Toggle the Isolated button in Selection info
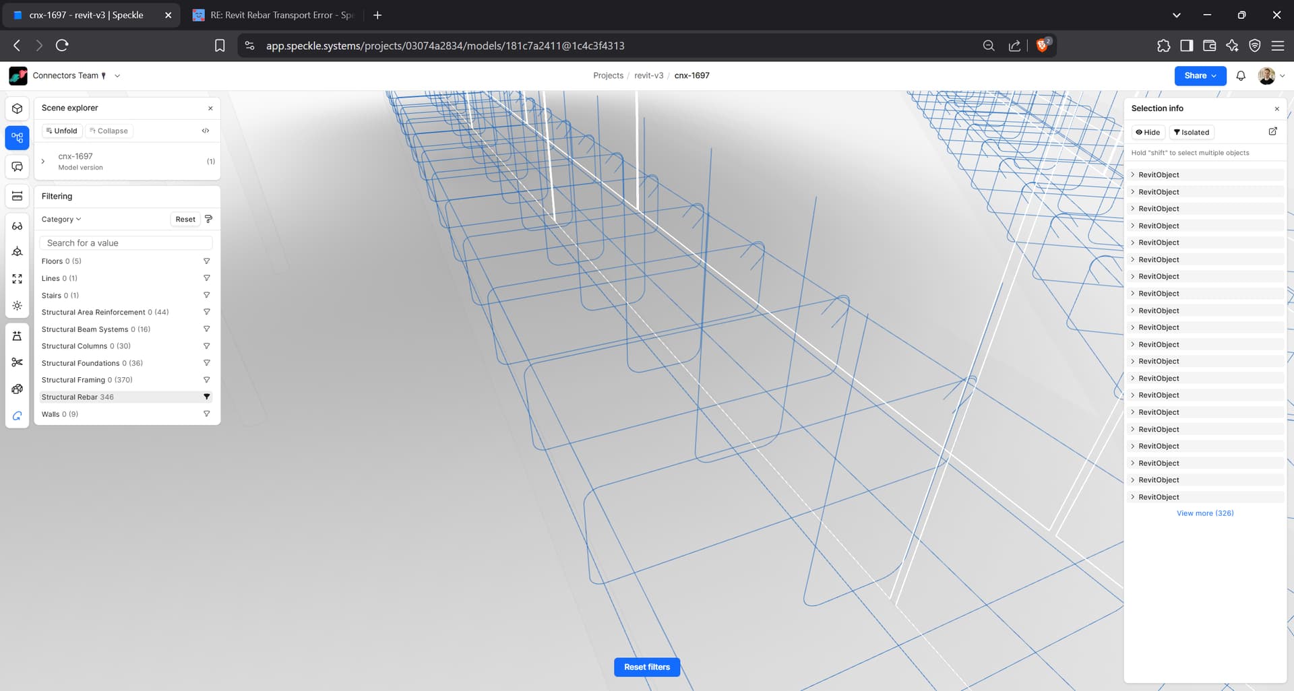The image size is (1294, 691). tap(1192, 132)
